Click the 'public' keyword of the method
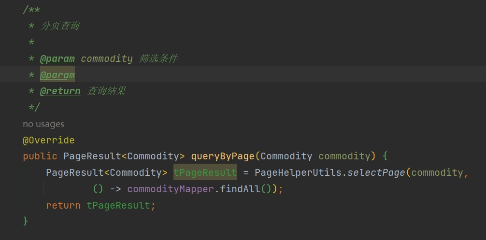 tap(40, 156)
